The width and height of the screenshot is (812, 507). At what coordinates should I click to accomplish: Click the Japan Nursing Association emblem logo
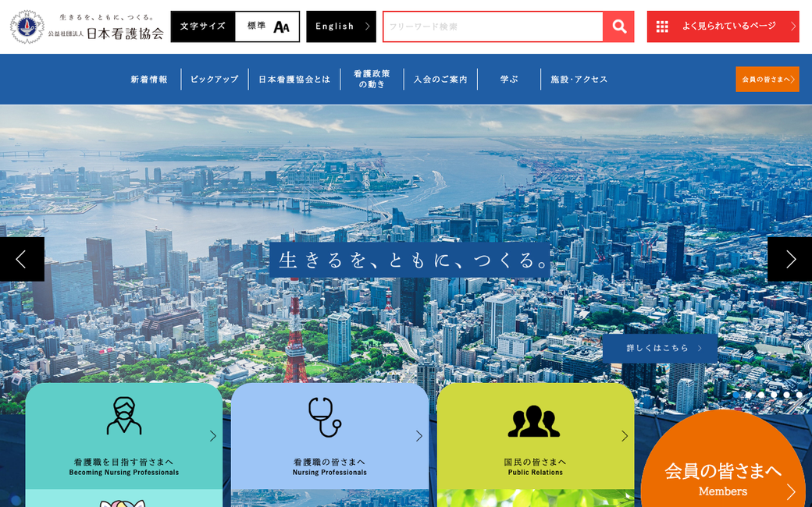coord(27,27)
